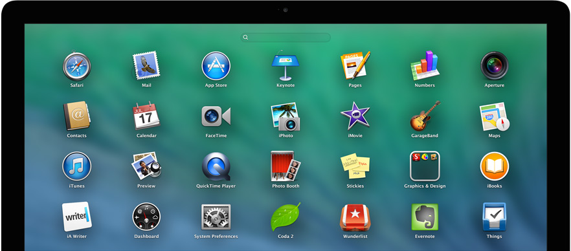This screenshot has height=251, width=571.
Task: Open the Contacts address book
Action: [x=76, y=116]
